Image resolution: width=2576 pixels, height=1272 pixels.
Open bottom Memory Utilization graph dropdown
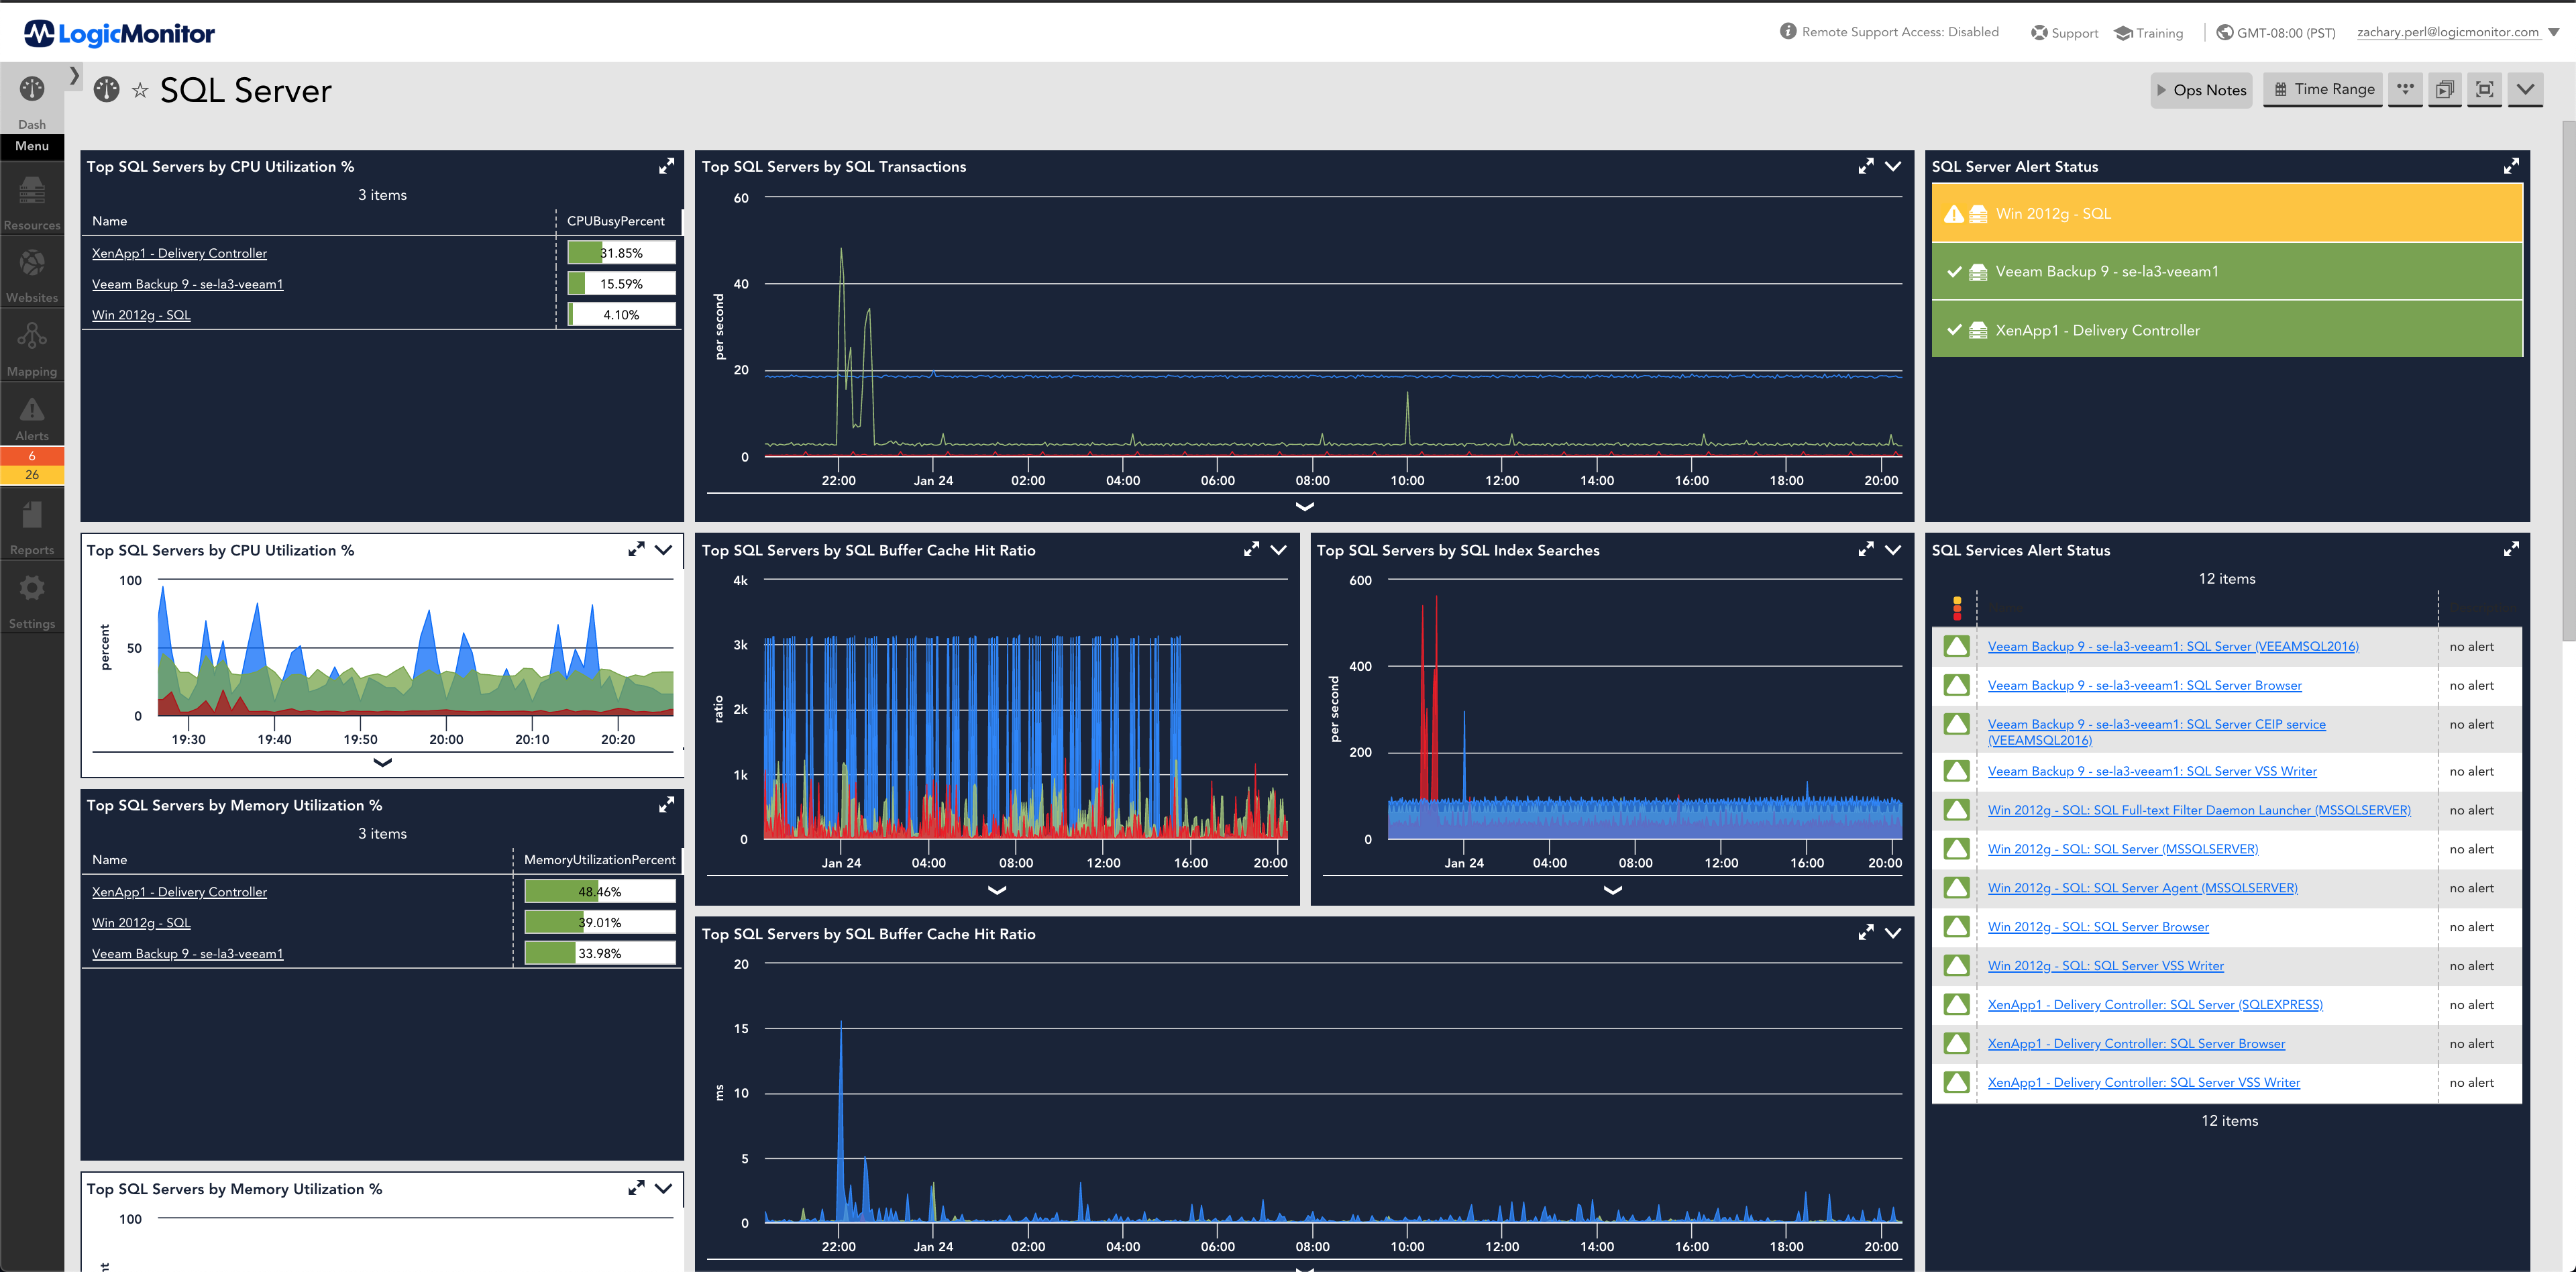tap(663, 1188)
